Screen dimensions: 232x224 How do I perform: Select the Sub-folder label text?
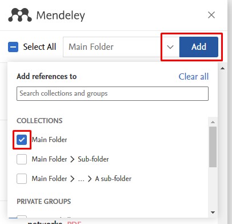(x=93, y=159)
